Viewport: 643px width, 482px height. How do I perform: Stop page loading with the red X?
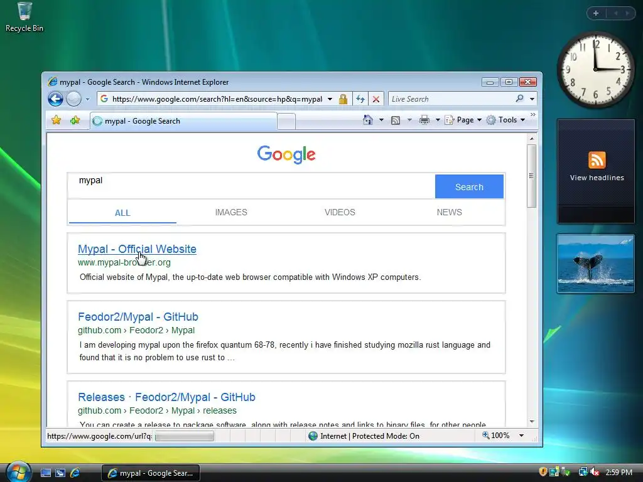coord(376,99)
